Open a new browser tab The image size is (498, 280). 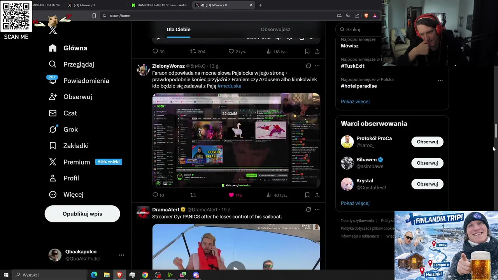260,5
